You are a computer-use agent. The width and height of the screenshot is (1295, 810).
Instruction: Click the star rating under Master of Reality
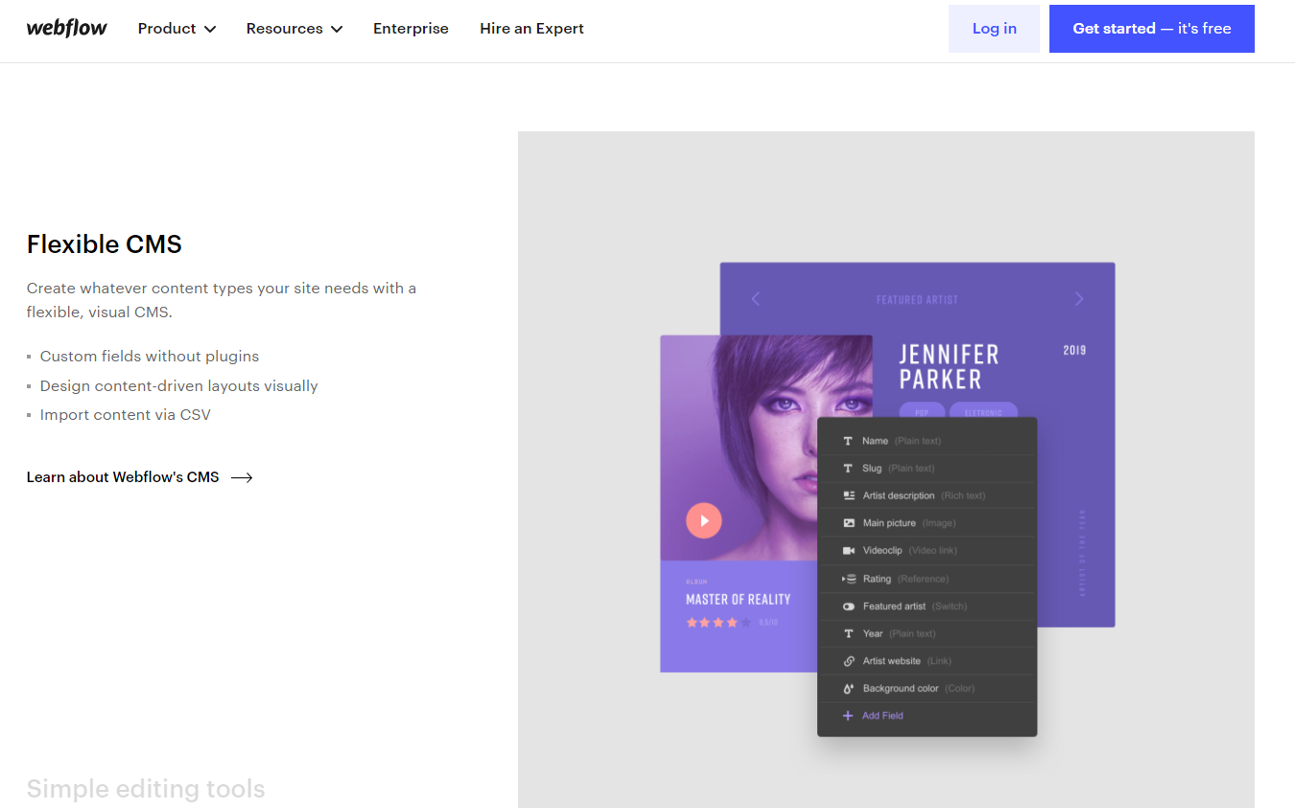718,623
